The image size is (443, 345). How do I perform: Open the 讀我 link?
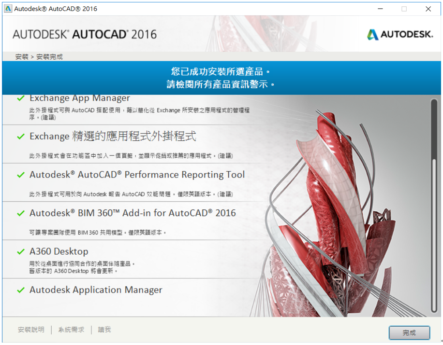click(104, 330)
